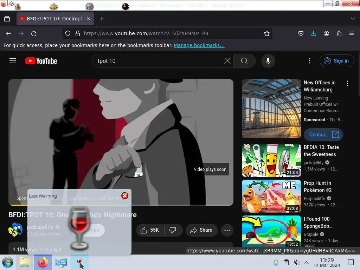Click the wine glass taskbar icon
The height and width of the screenshot is (270, 360).
pos(79,262)
